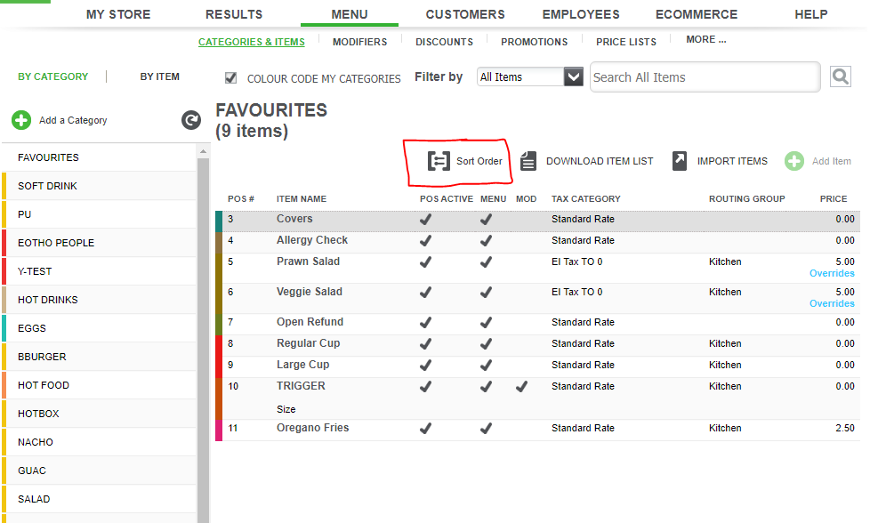Click the Overrides link for Prawn Salad

pos(831,274)
